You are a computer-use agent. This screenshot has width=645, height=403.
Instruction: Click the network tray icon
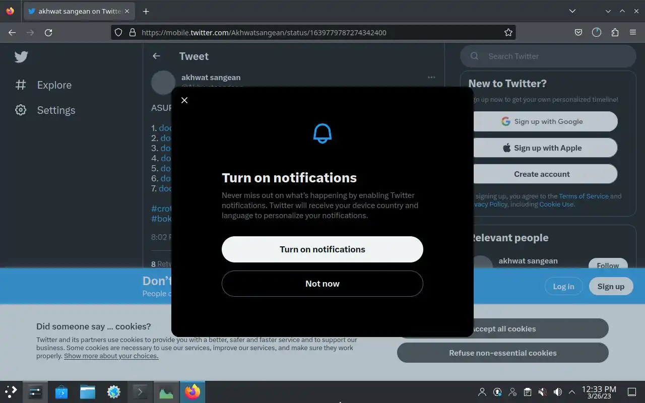coord(512,392)
